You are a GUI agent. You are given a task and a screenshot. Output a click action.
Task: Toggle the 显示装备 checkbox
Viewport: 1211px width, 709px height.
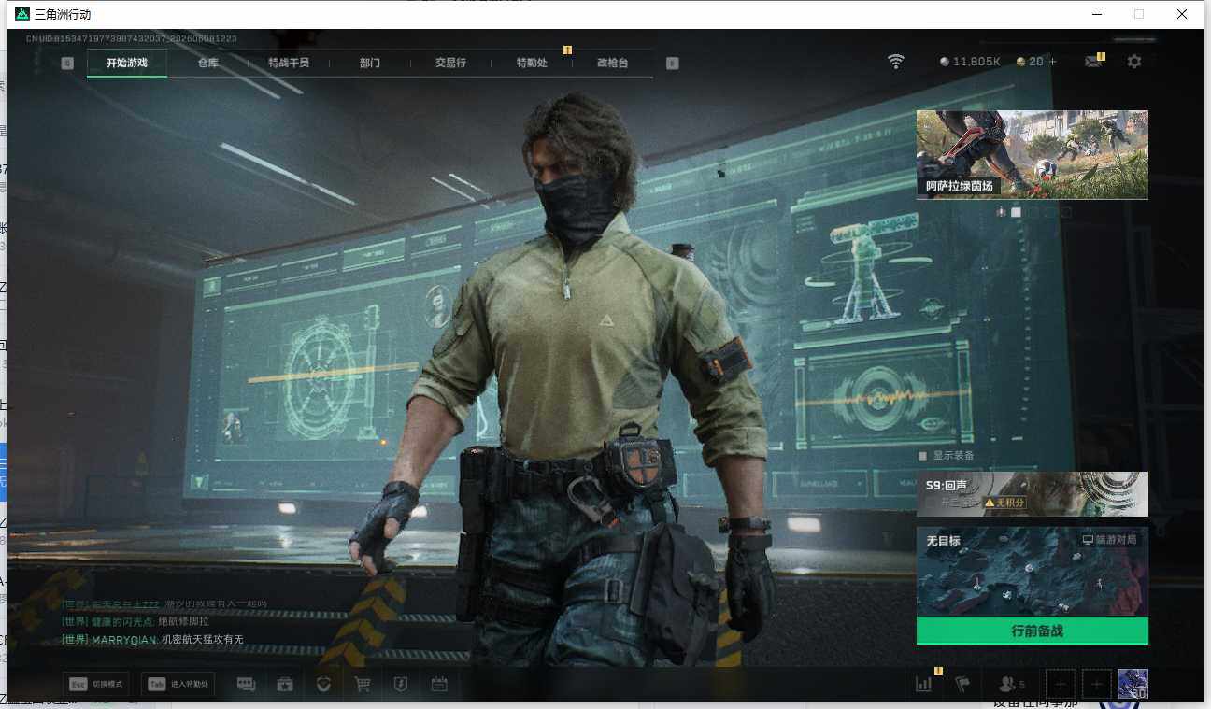click(x=923, y=456)
